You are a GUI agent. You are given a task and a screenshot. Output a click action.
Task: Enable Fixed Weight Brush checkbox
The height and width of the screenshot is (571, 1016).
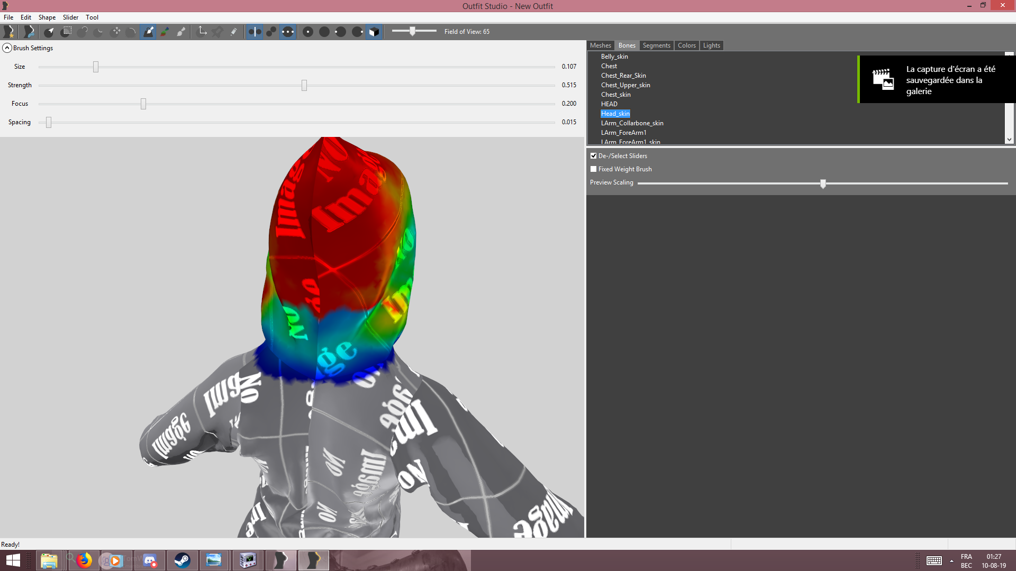(x=594, y=169)
